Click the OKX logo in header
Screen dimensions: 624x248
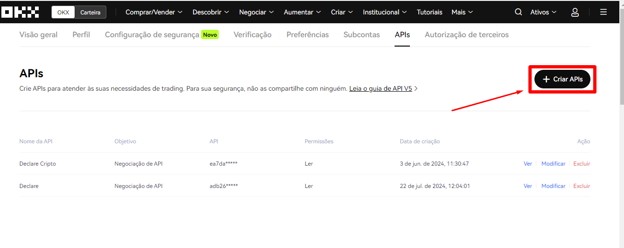pos(20,12)
